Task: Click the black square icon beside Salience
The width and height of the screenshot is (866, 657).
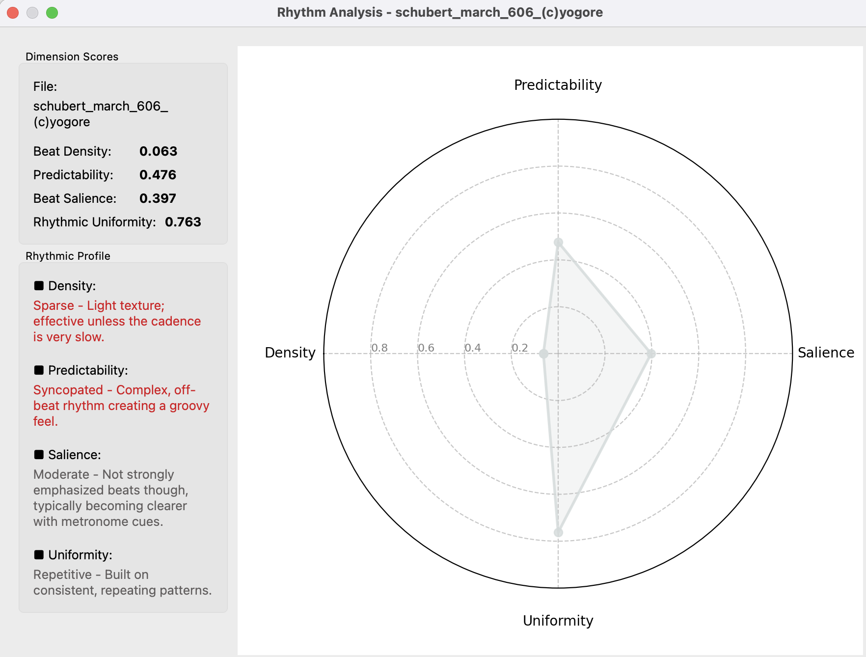Action: 39,455
